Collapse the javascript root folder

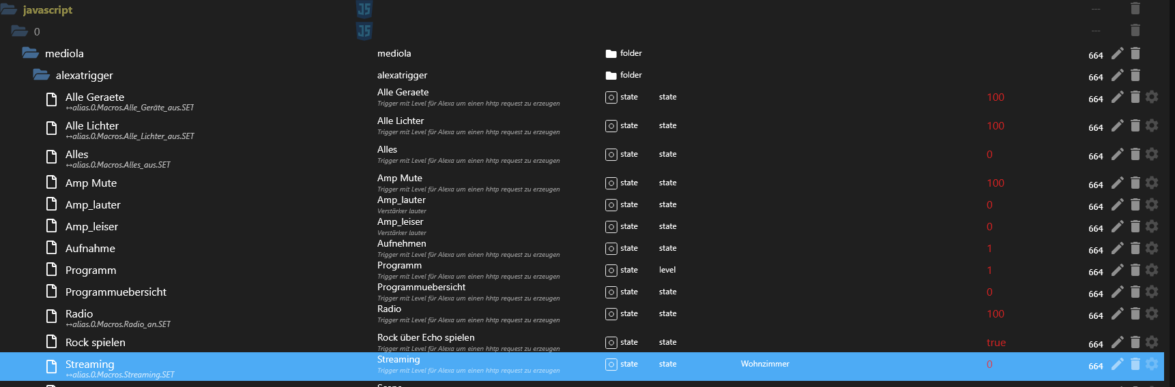coord(8,10)
